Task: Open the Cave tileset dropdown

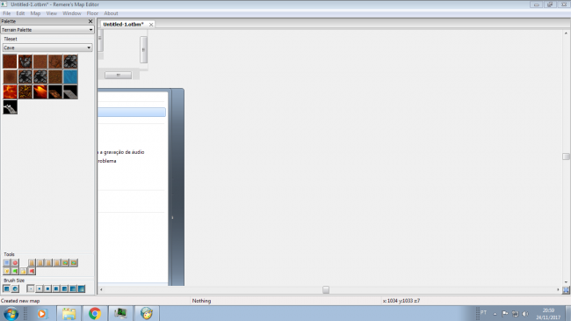Action: tap(47, 47)
